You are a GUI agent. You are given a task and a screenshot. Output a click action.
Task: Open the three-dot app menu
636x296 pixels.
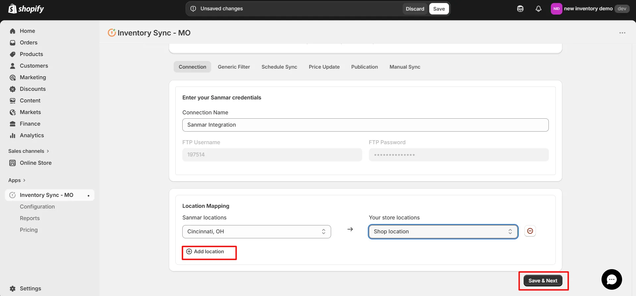pos(622,33)
